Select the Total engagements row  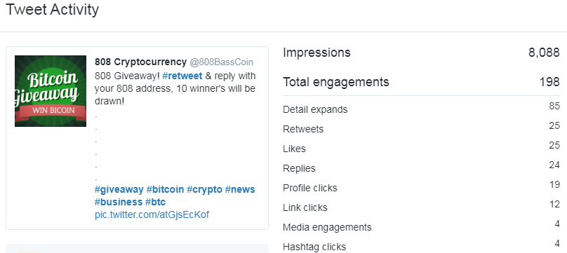click(421, 82)
